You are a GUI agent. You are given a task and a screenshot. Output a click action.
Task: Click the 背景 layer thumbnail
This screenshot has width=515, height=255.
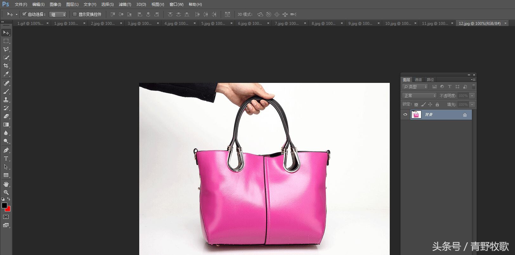[416, 115]
